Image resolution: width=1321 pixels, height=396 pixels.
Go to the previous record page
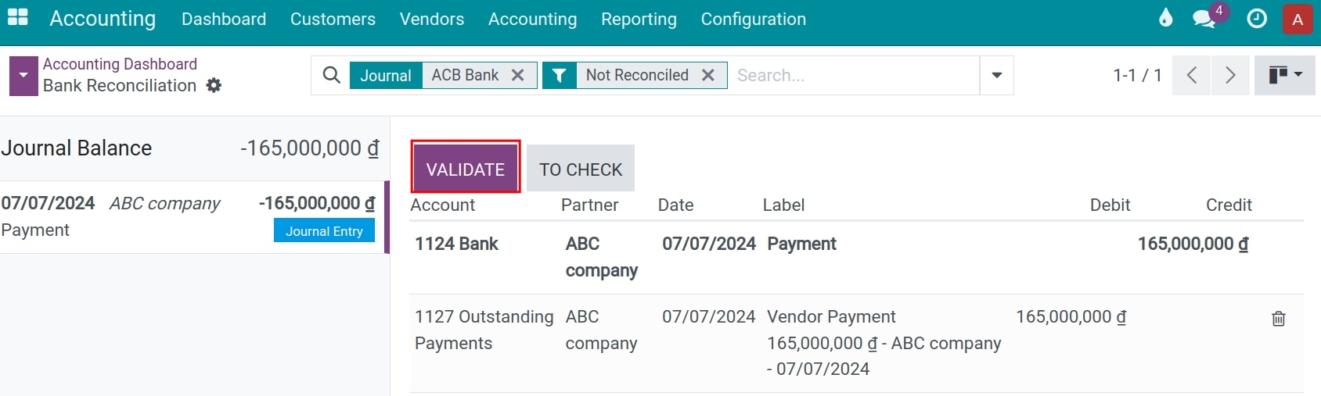(1192, 75)
